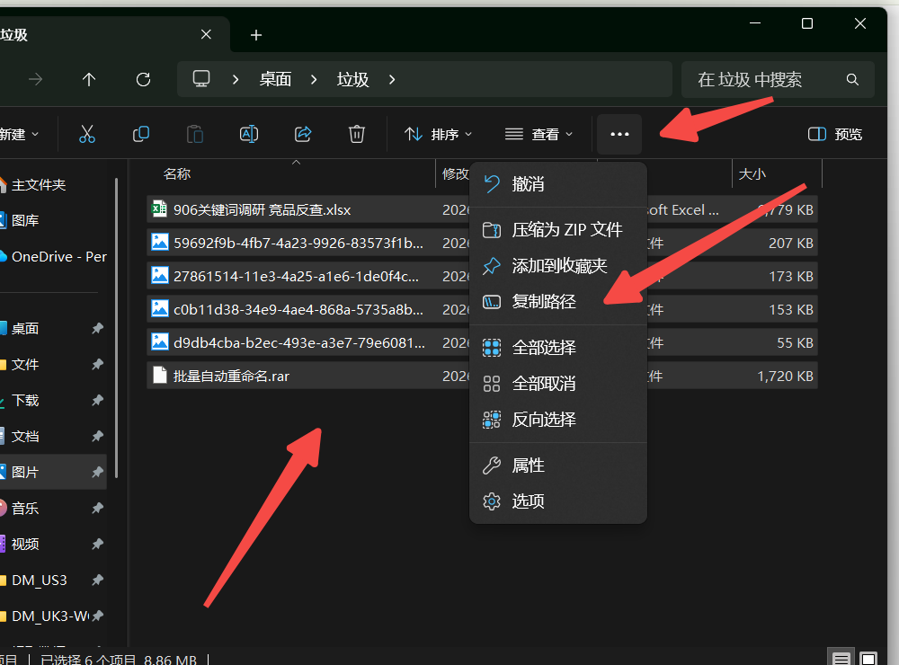This screenshot has height=665, width=899.
Task: Select the 批量自动重命名.rar file
Action: click(232, 377)
